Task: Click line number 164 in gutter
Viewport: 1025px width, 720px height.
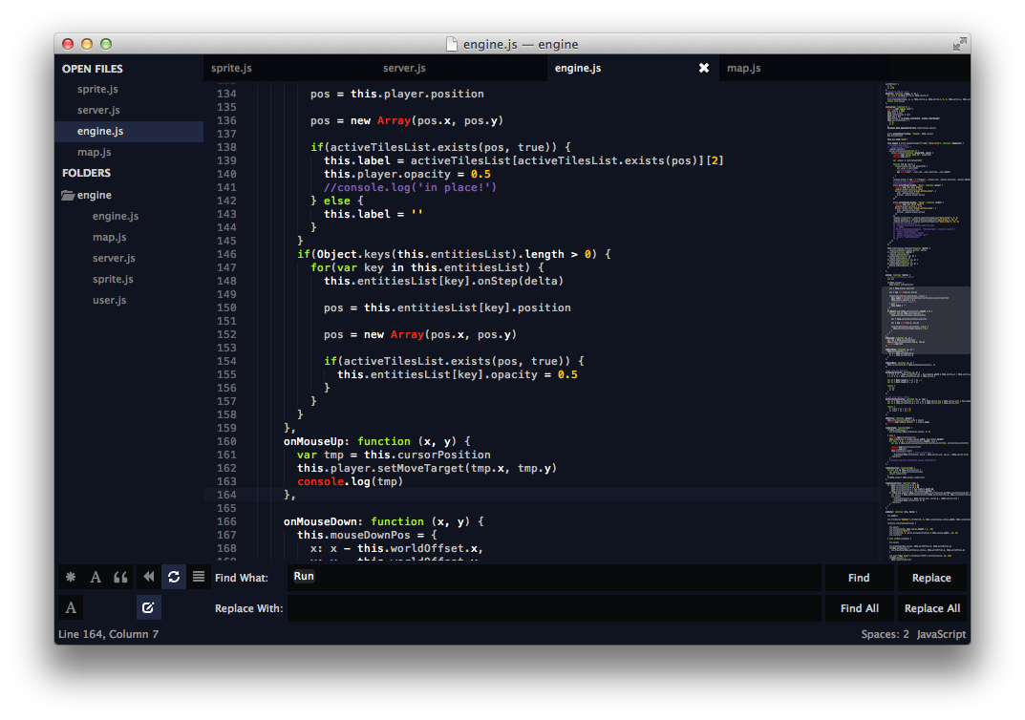Action: 226,496
